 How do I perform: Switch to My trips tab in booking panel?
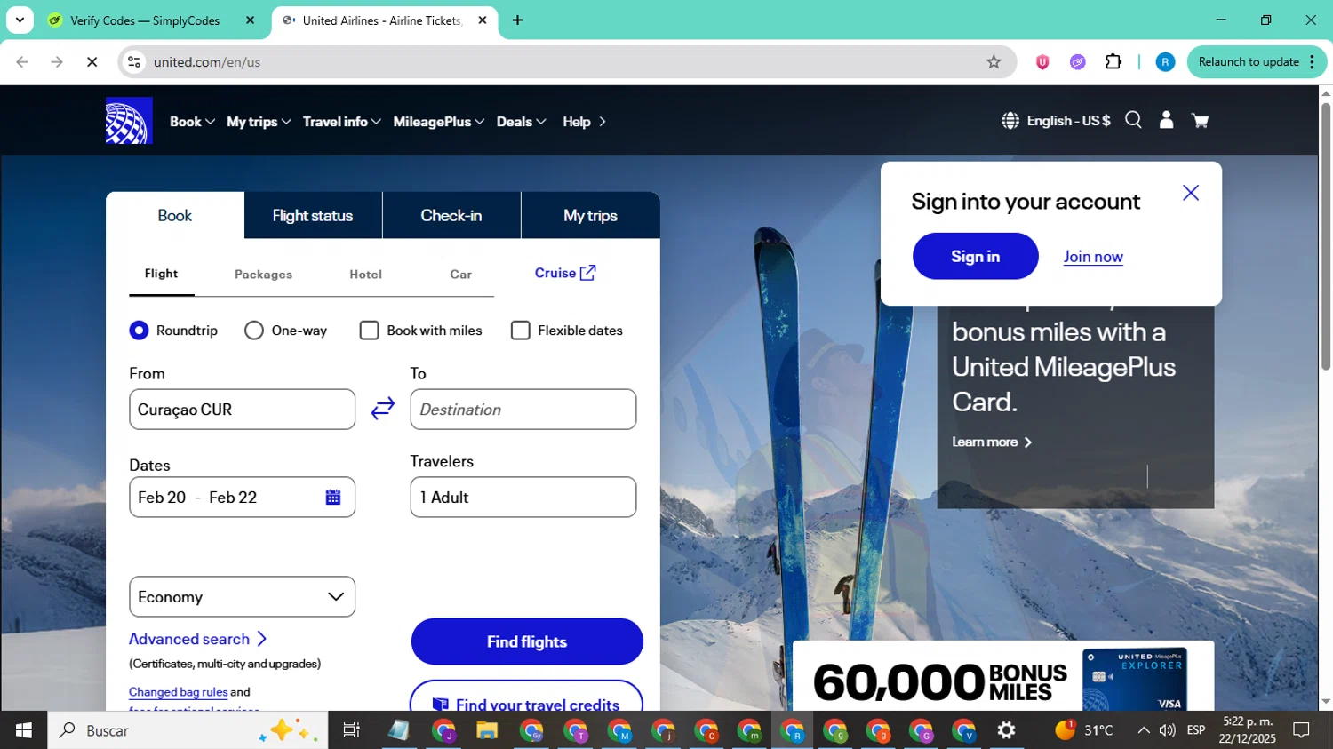[590, 215]
